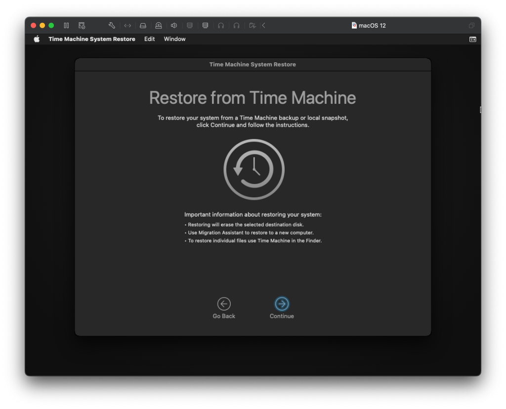Screen dimensions: 506x409
Task: Collapse toolbar devices with the chevron arrow
Action: coord(264,25)
